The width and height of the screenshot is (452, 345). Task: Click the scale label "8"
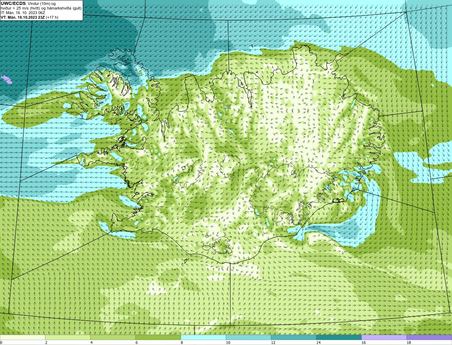tap(182, 343)
